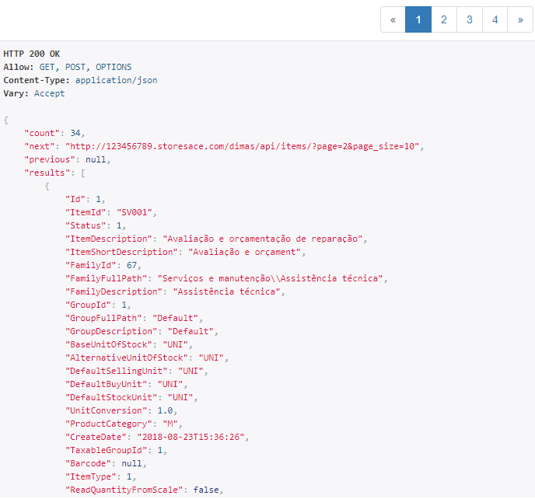Open page 2 in pagination
The image size is (535, 499).
click(444, 19)
